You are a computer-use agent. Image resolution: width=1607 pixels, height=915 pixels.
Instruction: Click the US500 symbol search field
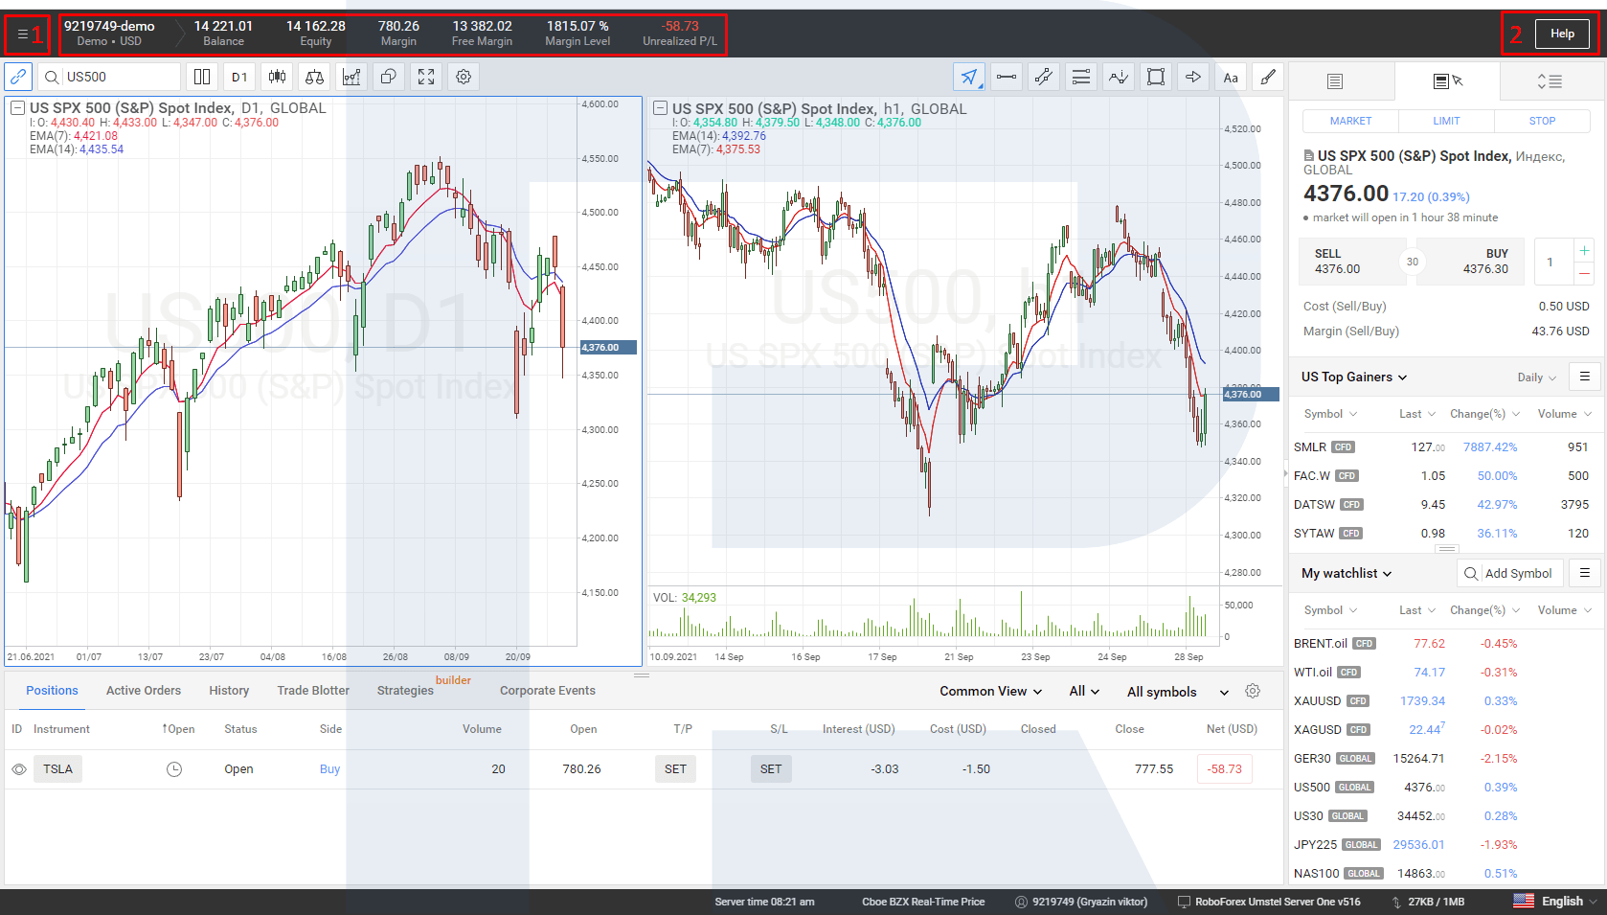pos(110,77)
